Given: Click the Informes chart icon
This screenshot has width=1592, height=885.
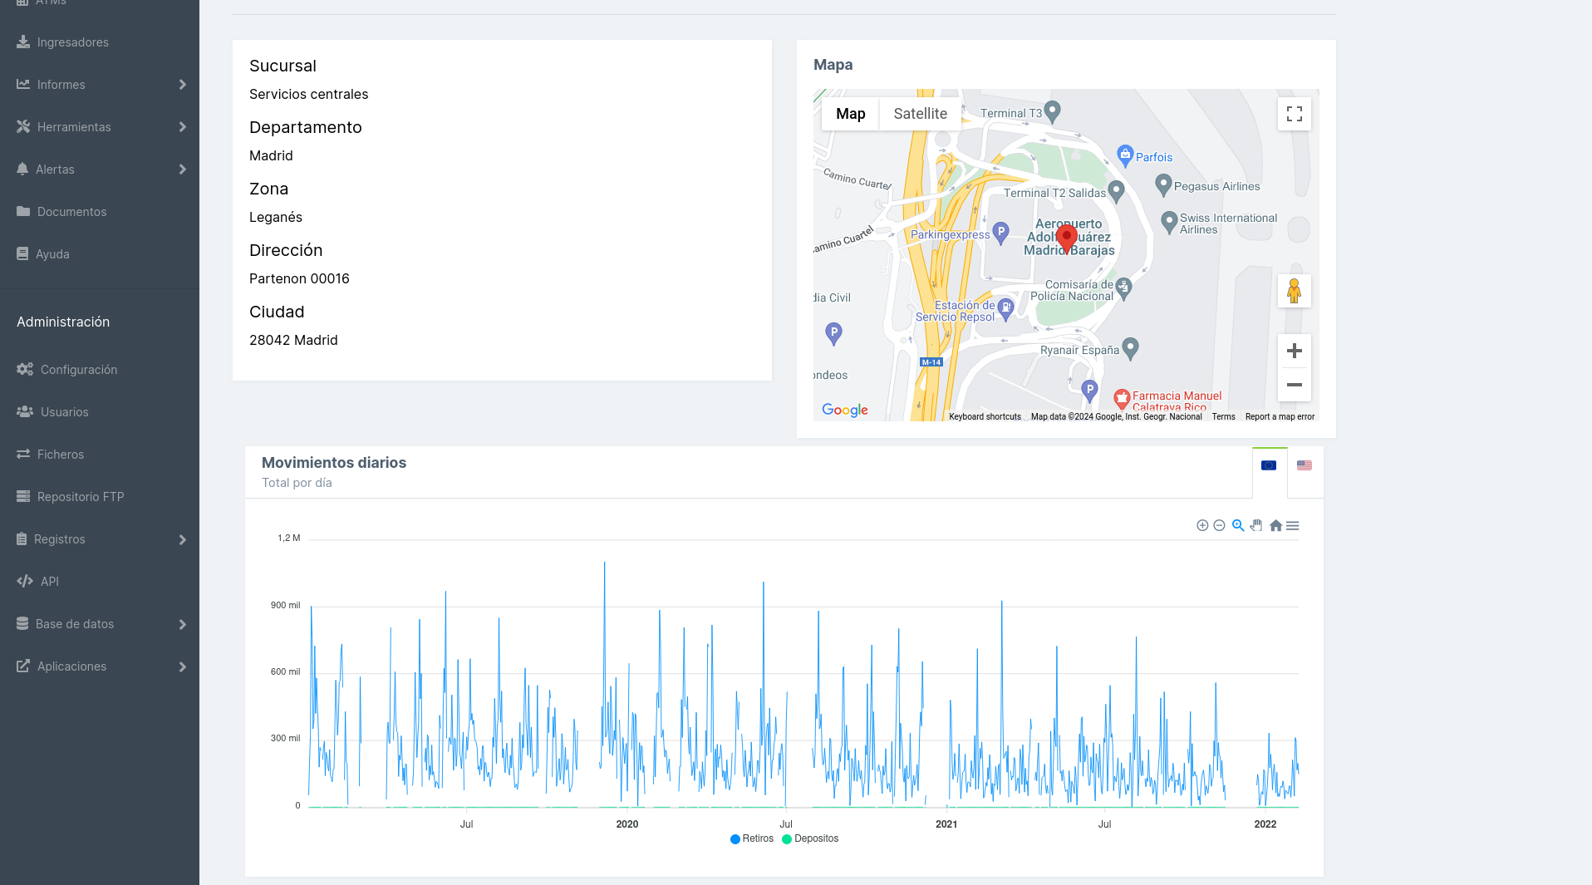Looking at the screenshot, I should [23, 84].
